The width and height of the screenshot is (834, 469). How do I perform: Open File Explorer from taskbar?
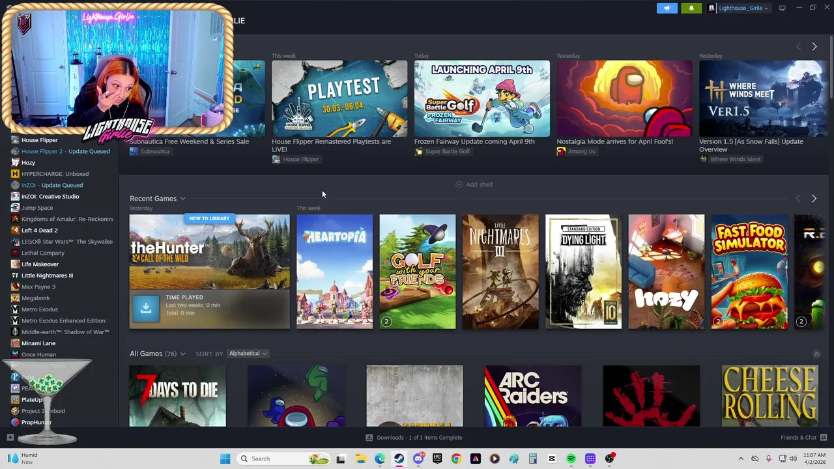click(x=360, y=459)
